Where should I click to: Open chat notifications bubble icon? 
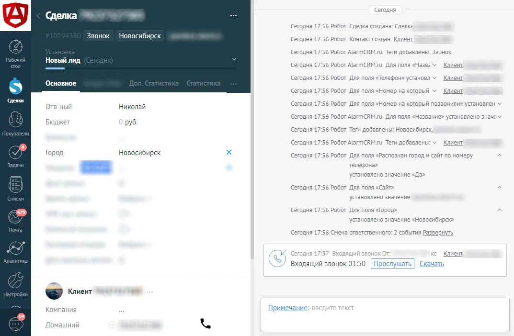click(16, 323)
